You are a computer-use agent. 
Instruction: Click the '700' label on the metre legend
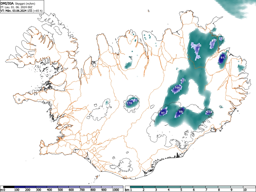point(82,190)
